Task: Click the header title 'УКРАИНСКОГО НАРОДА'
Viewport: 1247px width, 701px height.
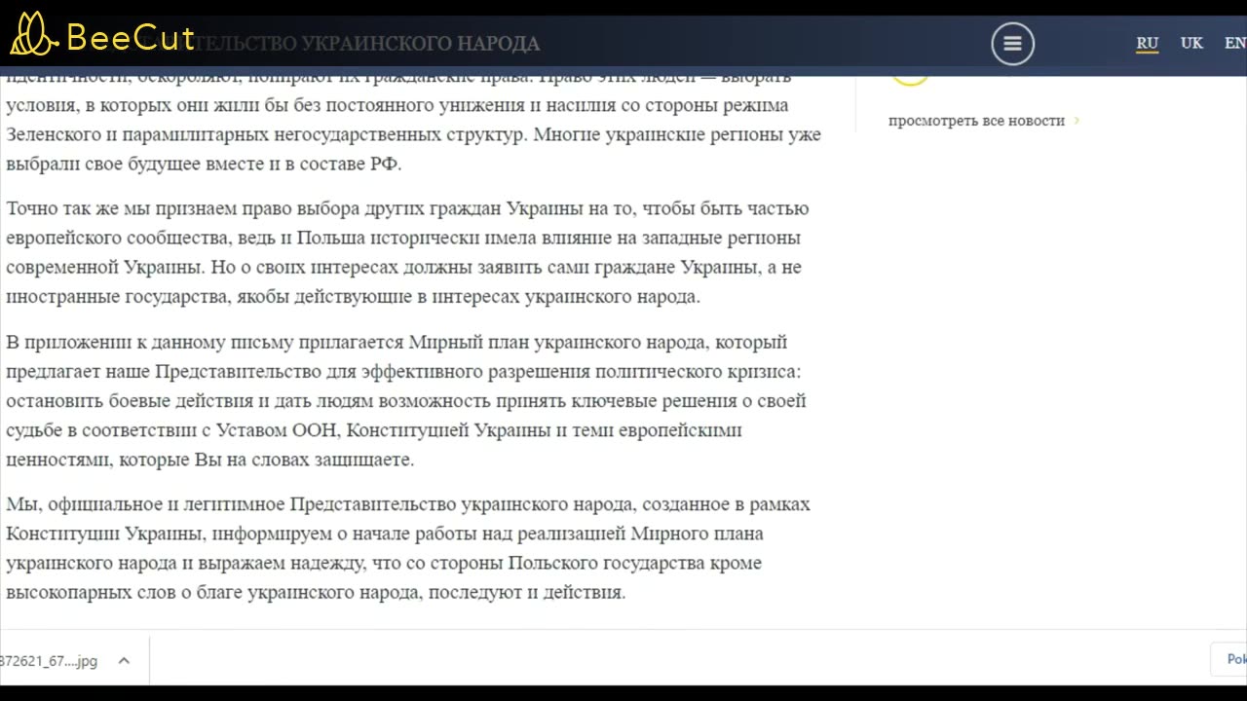Action: (420, 44)
